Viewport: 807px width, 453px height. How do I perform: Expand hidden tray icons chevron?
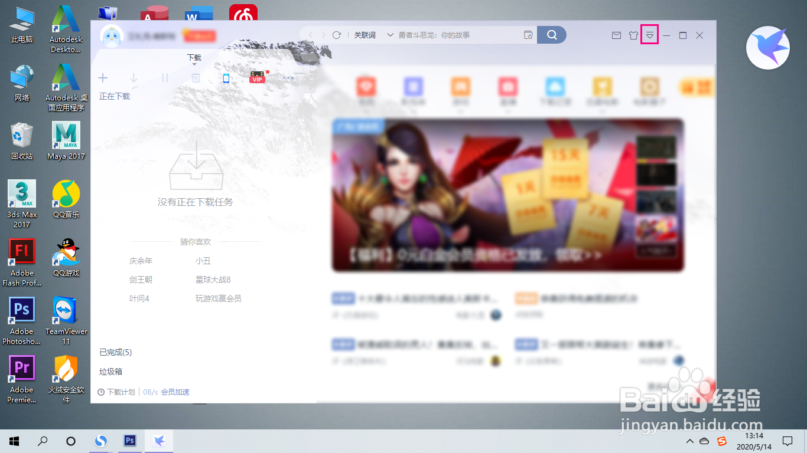689,441
